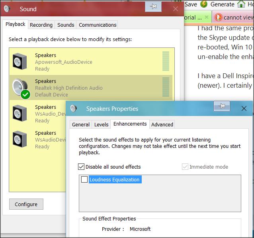Toggle Disable all sound effects checkbox
This screenshot has width=254, height=238.
click(81, 167)
